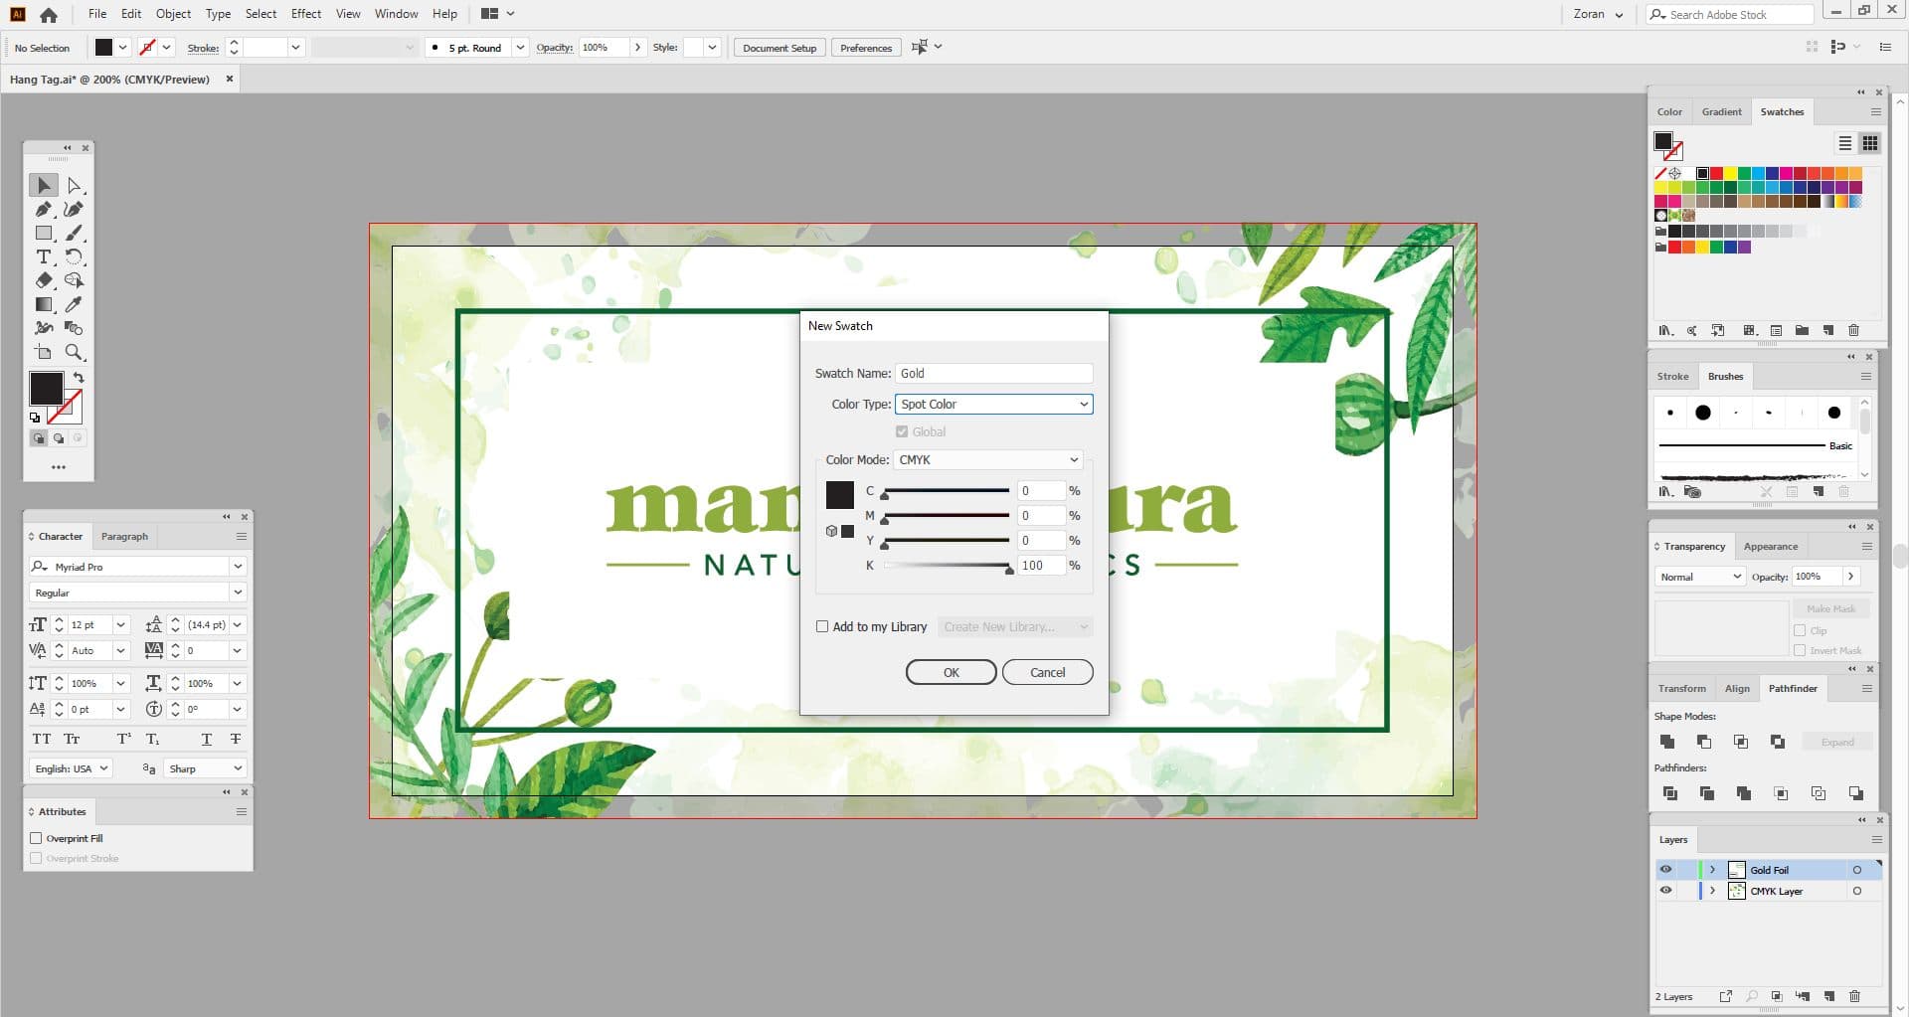Select the Eraser tool
The image size is (1909, 1017).
44,280
